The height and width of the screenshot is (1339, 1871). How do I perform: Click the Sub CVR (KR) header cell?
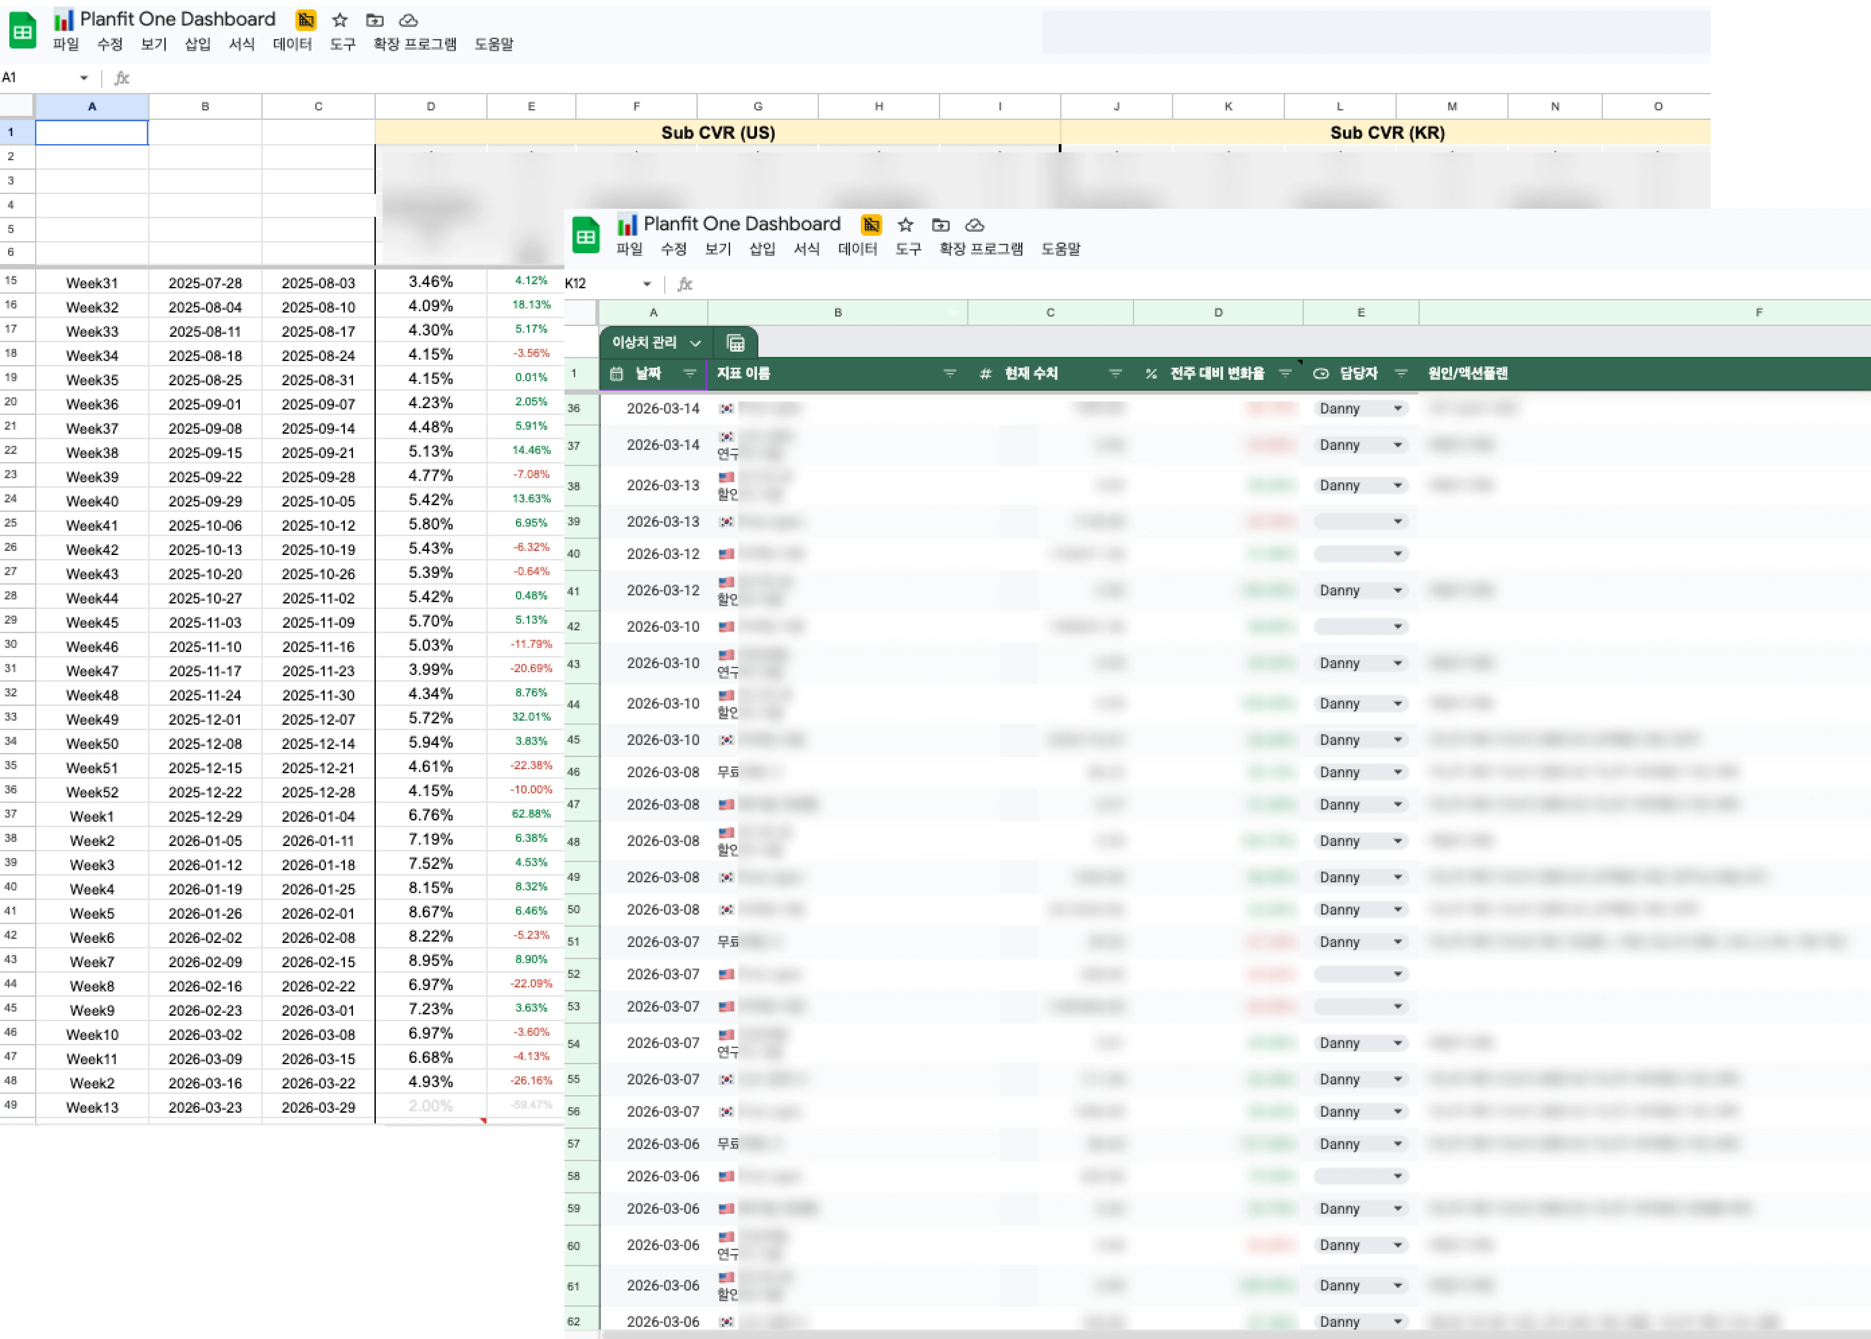[1386, 133]
